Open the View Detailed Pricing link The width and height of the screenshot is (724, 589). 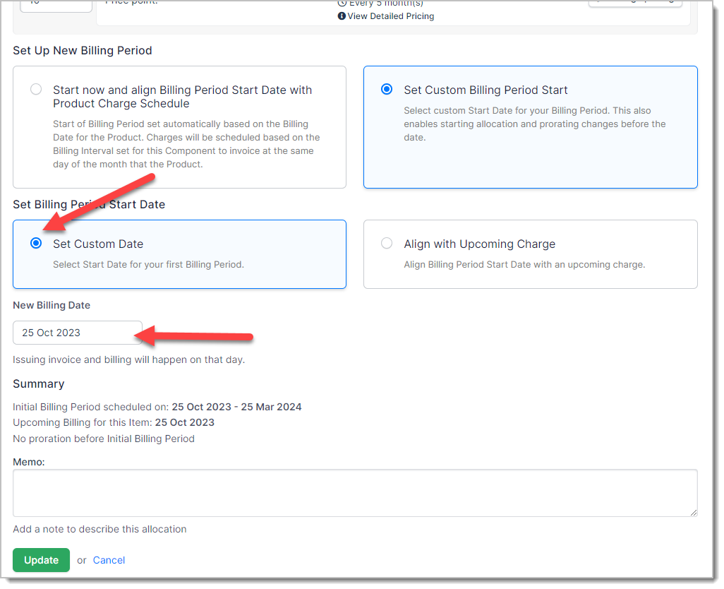tap(391, 16)
